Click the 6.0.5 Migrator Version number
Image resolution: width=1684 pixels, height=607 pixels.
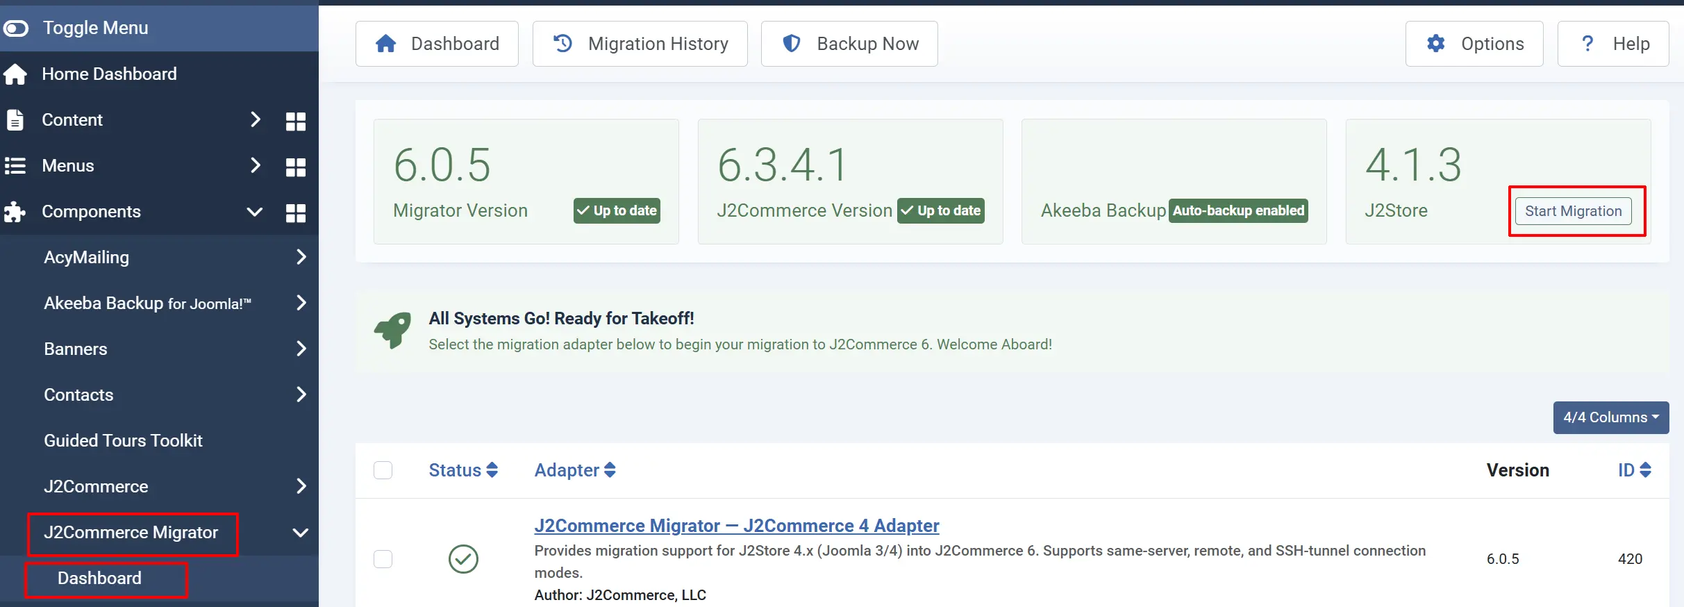click(x=442, y=165)
